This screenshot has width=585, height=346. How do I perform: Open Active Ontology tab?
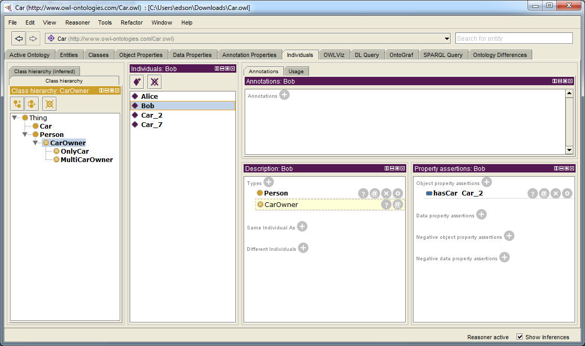click(29, 55)
